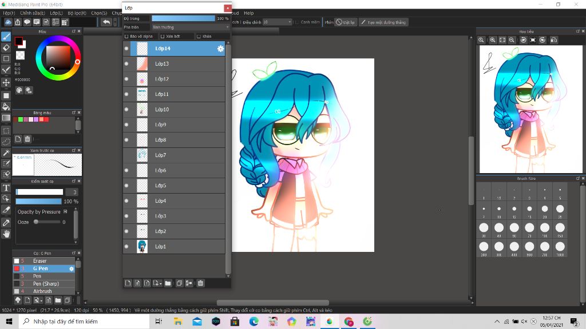
Task: Open the Pha trộn blend mode dropdown
Action: pyautogui.click(x=191, y=27)
